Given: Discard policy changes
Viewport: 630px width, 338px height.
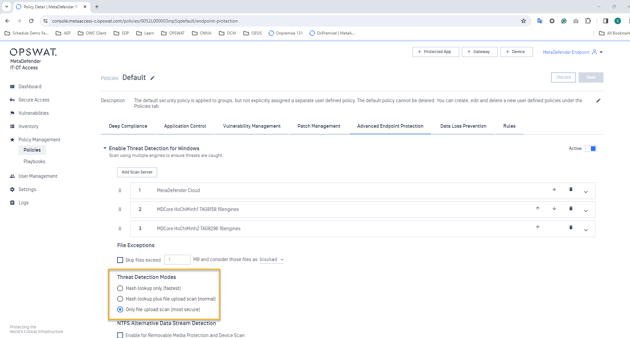Looking at the screenshot, I should (563, 77).
